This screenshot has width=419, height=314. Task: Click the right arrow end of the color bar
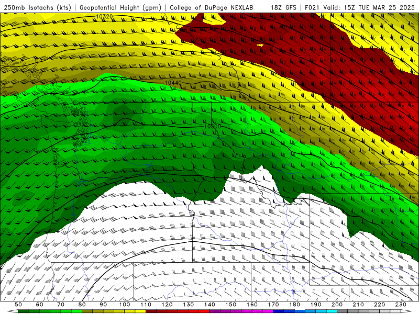[x=406, y=311]
